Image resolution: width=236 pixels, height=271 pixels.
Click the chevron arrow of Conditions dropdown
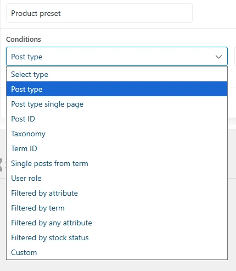click(x=218, y=57)
